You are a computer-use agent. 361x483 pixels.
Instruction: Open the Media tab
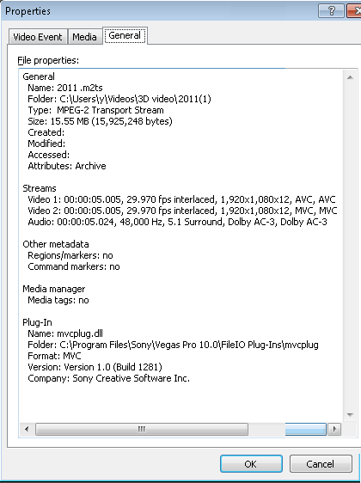tap(85, 37)
